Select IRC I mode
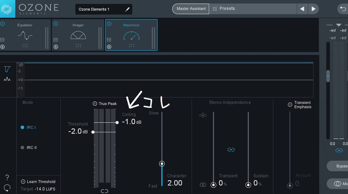The image size is (348, 194). coord(28,127)
